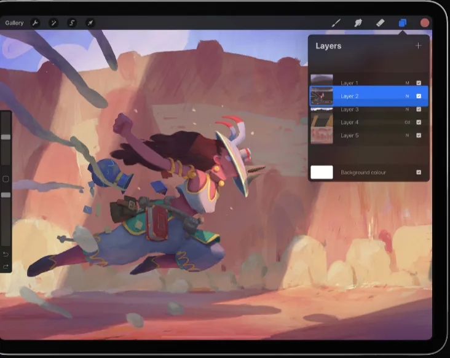
Task: Toggle visibility checkbox for Layer 3
Action: click(x=419, y=109)
